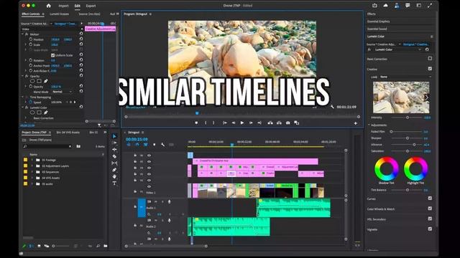Open timeline settings wrench icon
The width and height of the screenshot is (460, 258).
click(163, 145)
